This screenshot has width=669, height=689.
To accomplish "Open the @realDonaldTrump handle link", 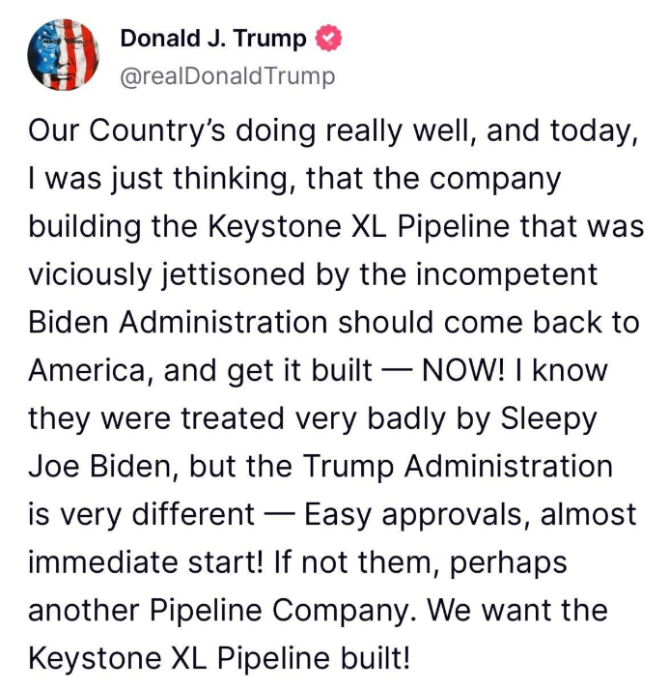I will 227,76.
